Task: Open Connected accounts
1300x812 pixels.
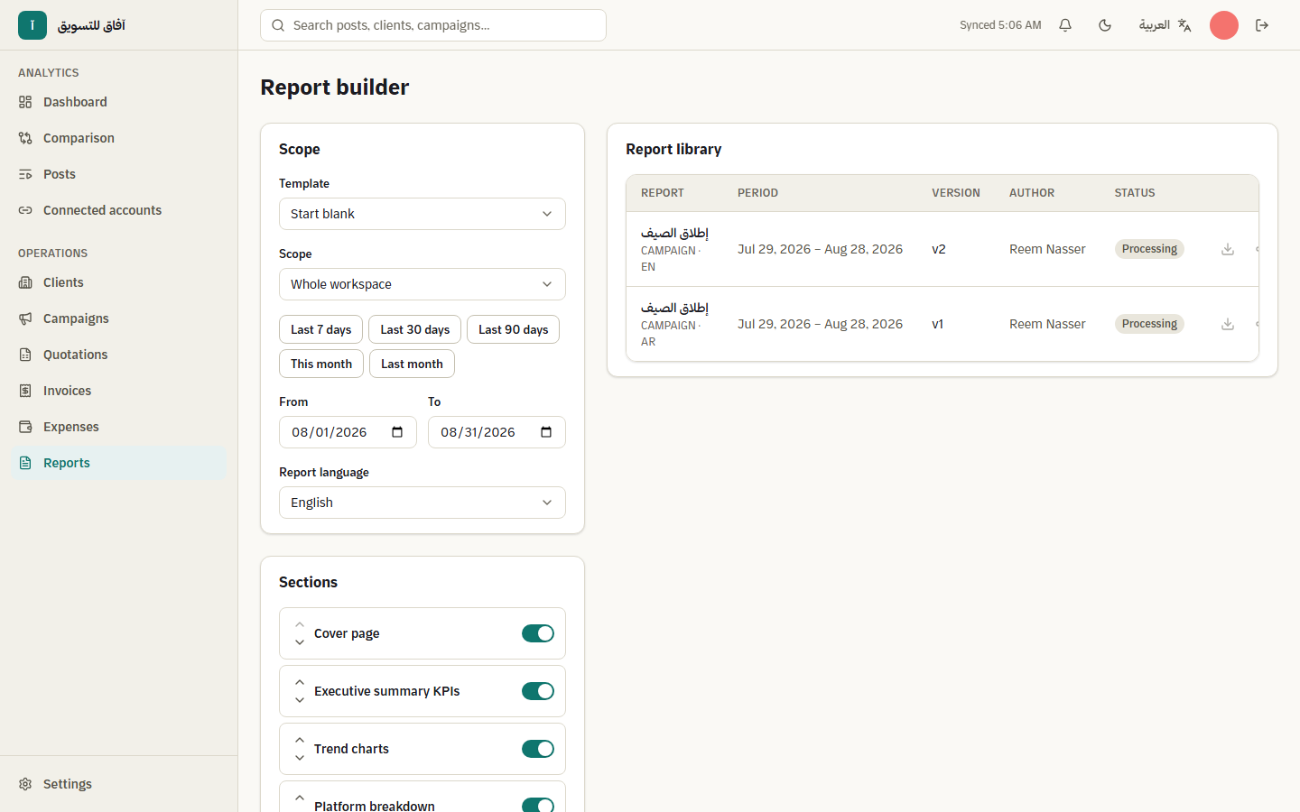Action: pos(118,210)
